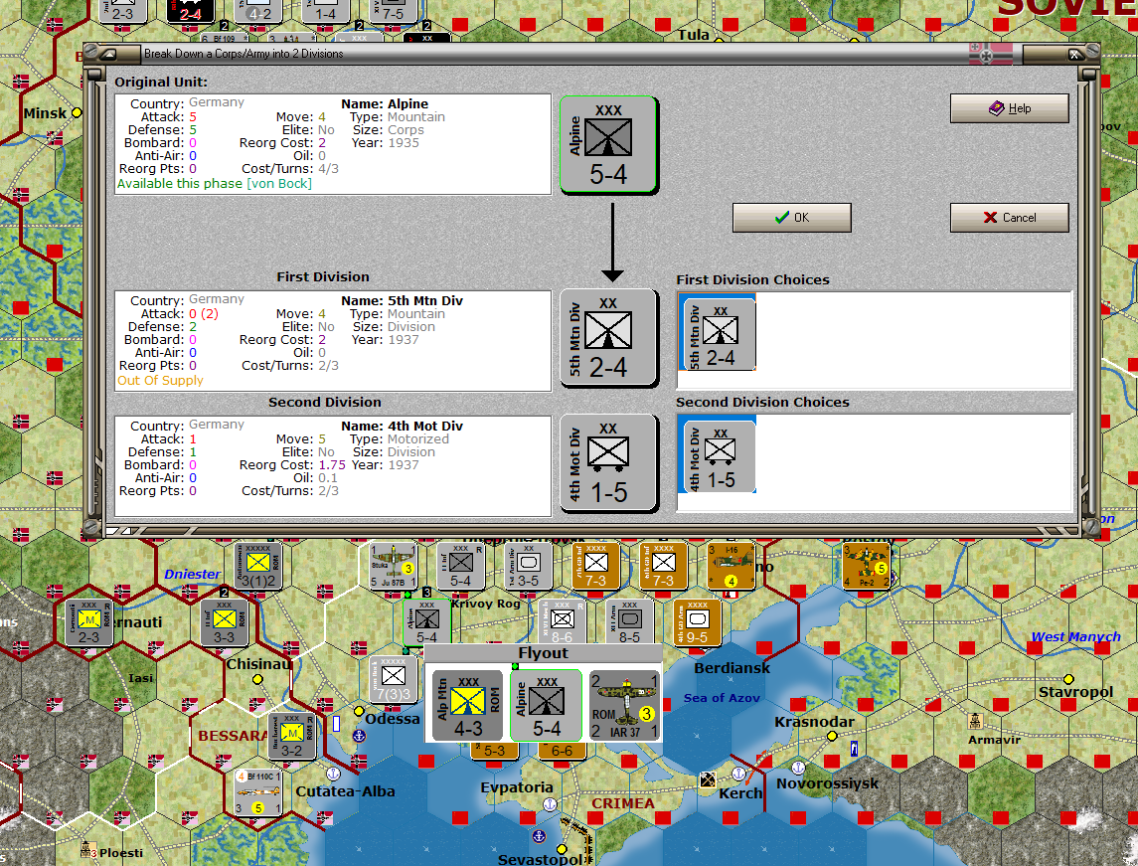Click the OK button with green checkmark
The image size is (1138, 866).
(x=791, y=217)
